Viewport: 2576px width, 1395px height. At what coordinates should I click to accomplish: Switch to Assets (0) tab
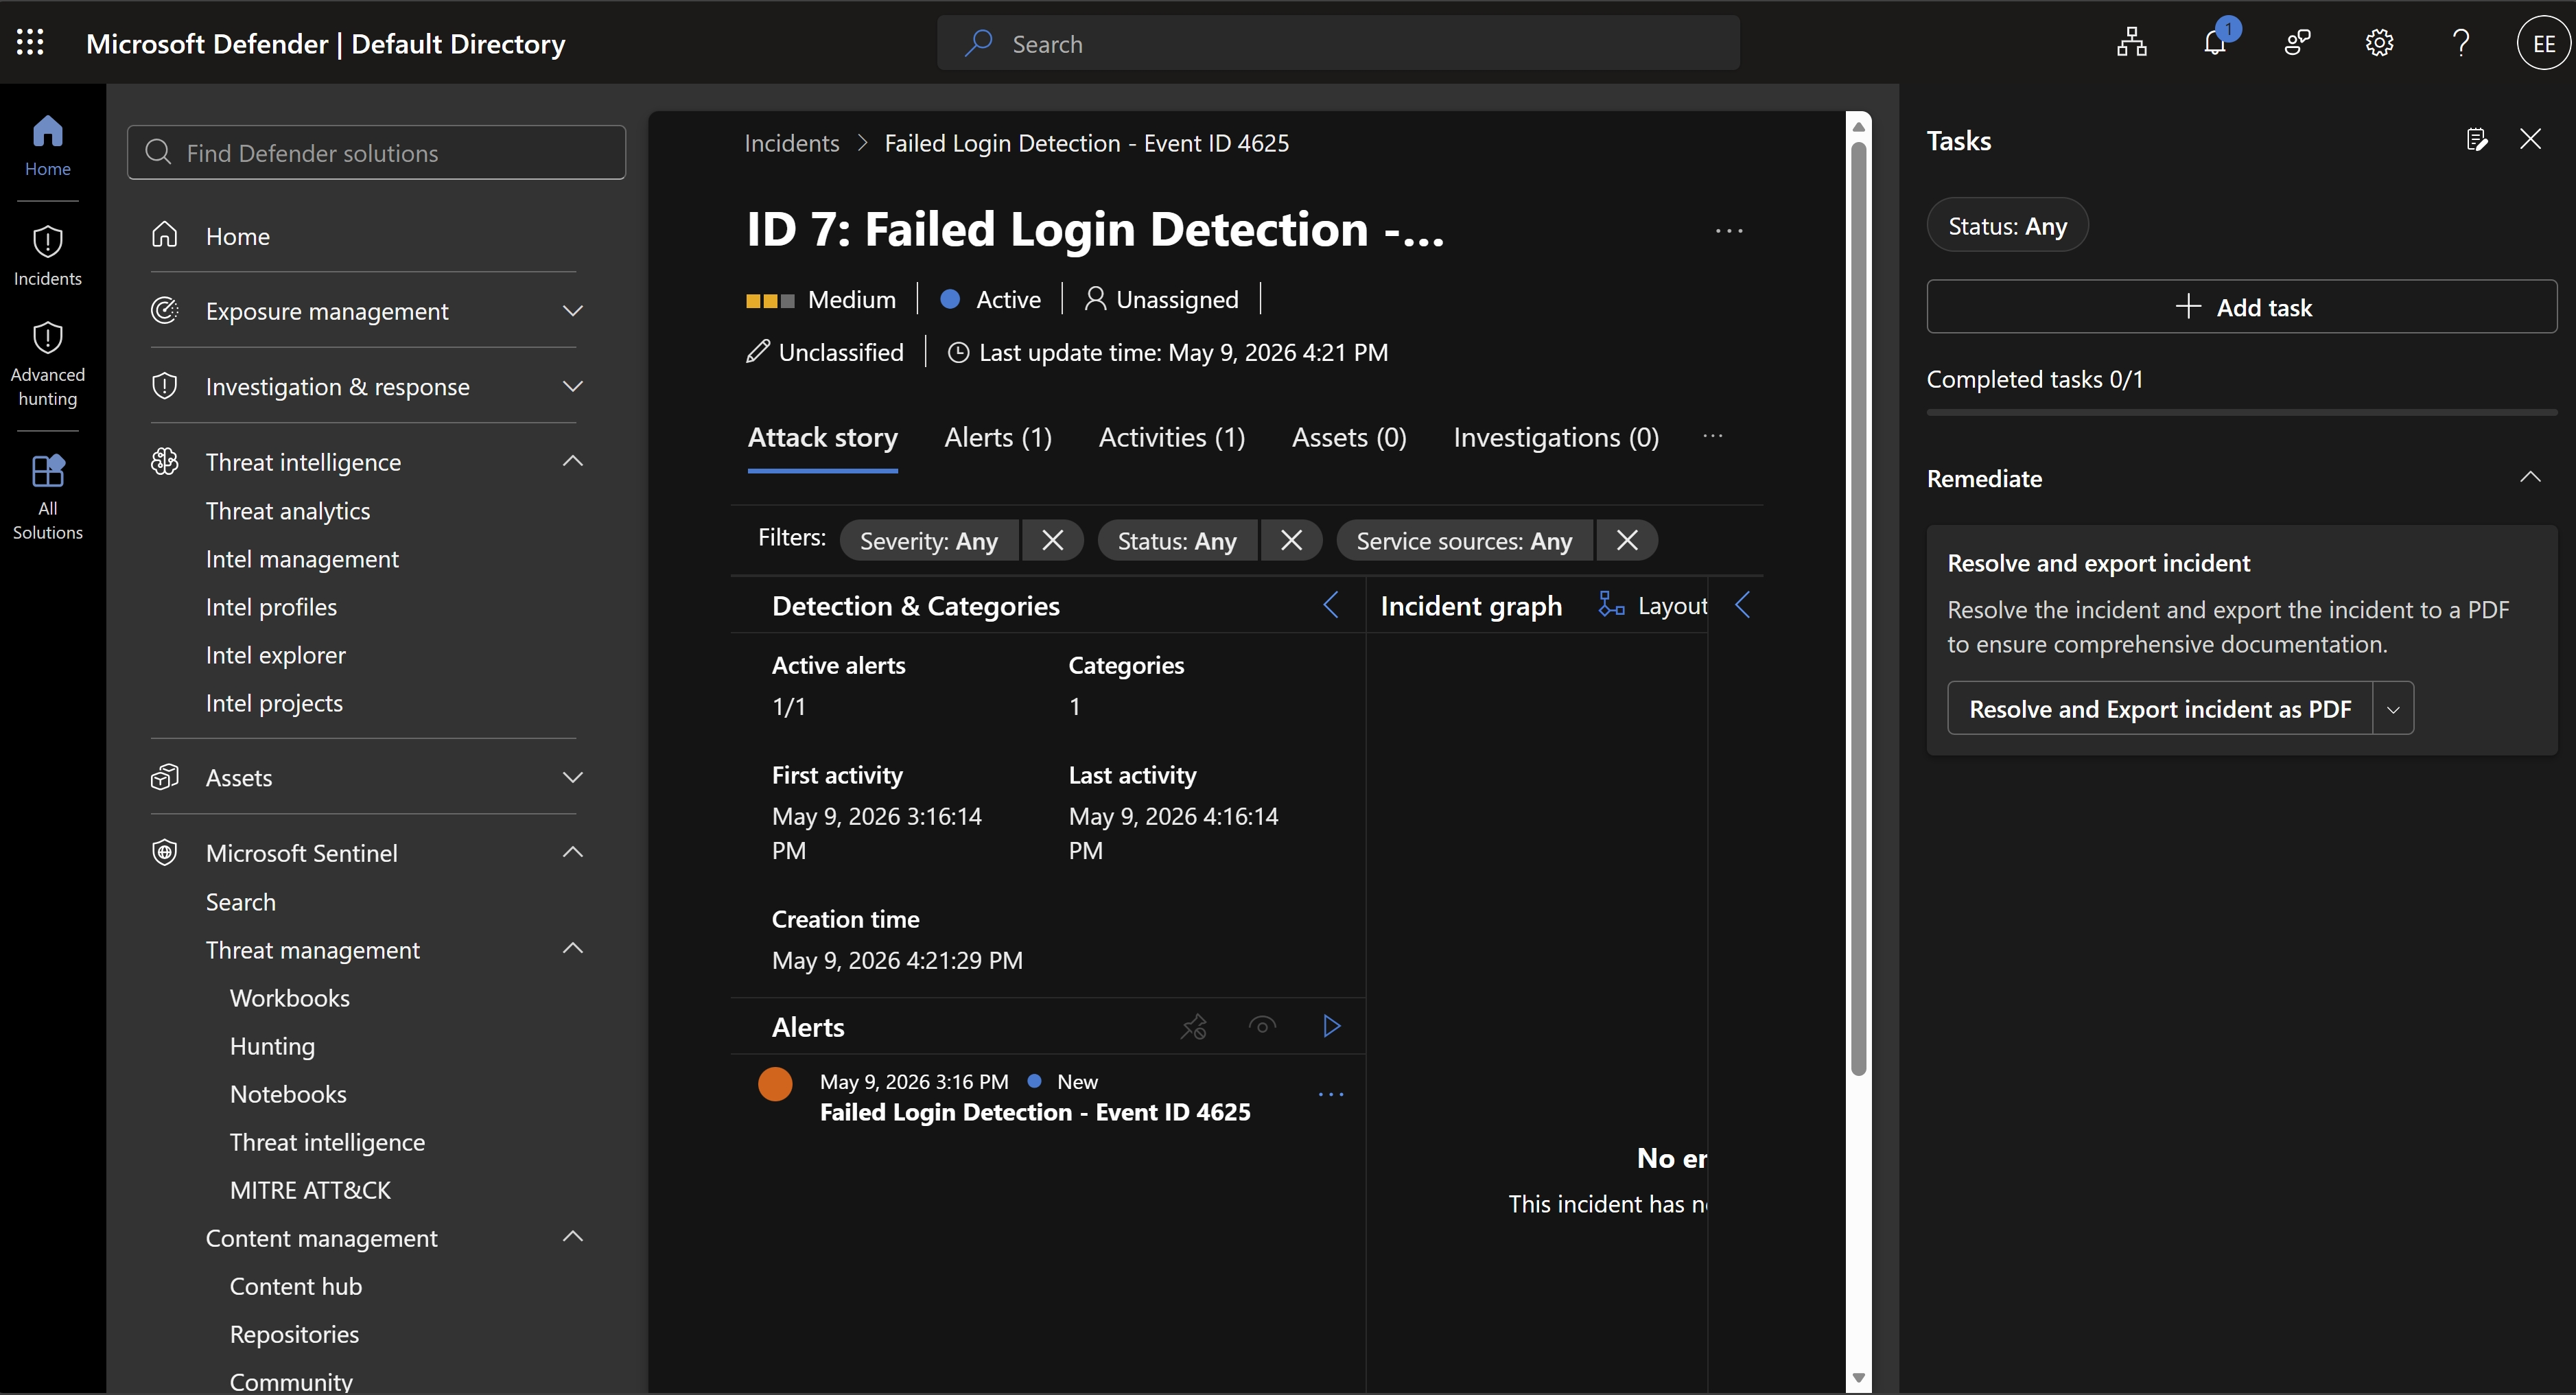(1349, 437)
